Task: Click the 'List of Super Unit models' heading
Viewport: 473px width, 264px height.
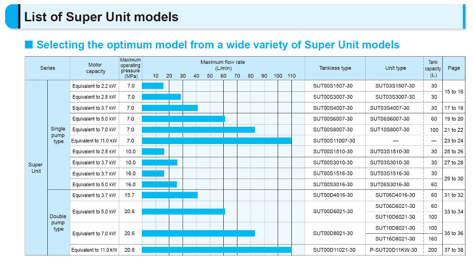Action: [x=101, y=17]
